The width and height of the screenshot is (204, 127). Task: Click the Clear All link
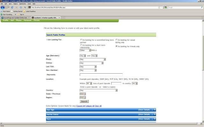pyautogui.click(x=98, y=106)
